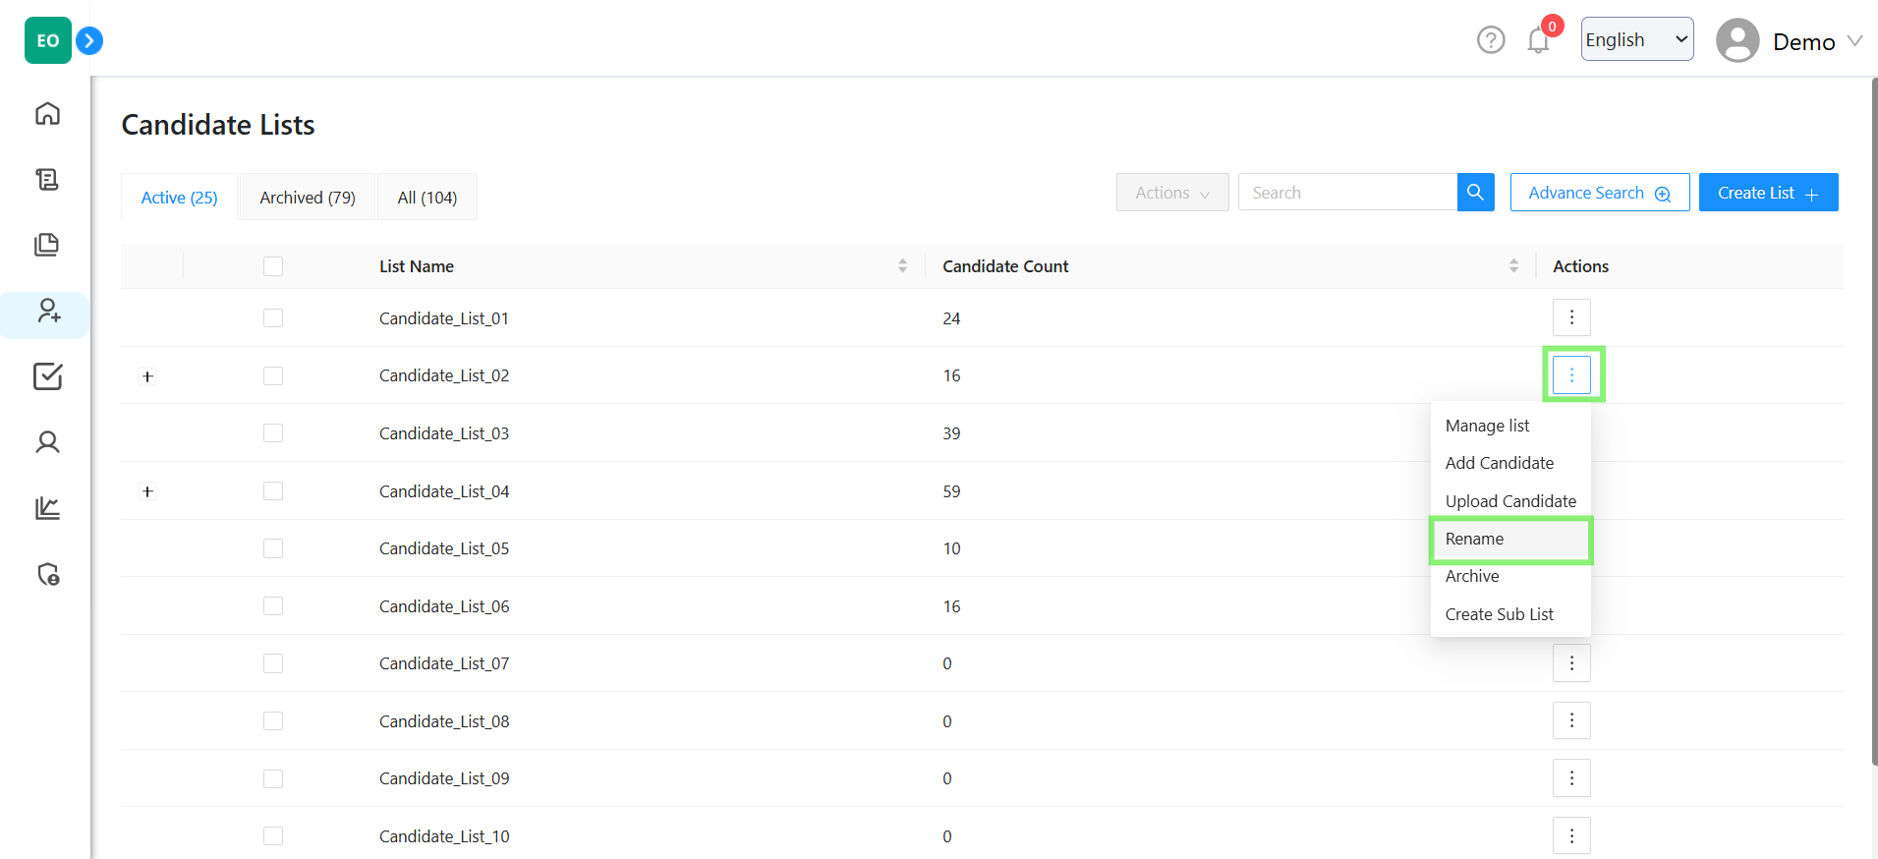Click into the Search input field
This screenshot has width=1878, height=859.
click(x=1346, y=193)
